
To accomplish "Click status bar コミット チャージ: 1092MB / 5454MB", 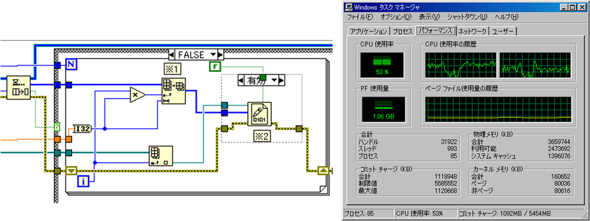I will 522,214.
